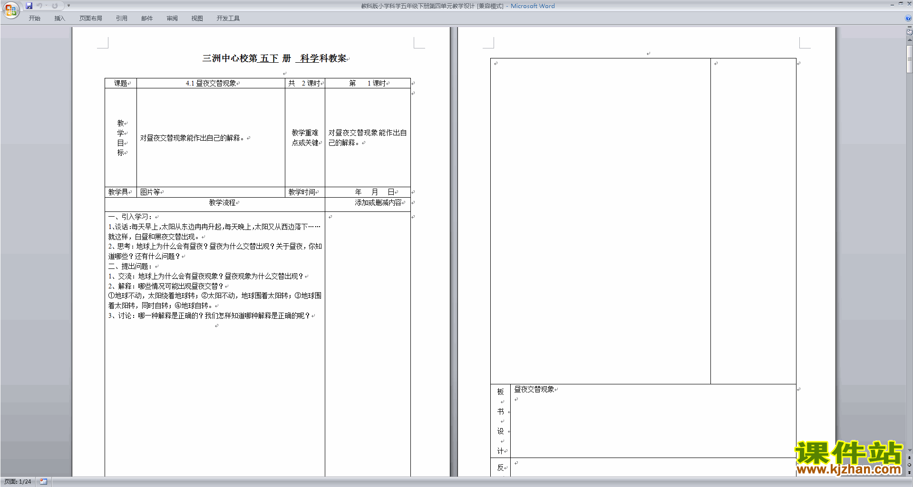Click the Previous Page double-arrow button
Viewport: 913px width, 487px height.
click(x=909, y=458)
